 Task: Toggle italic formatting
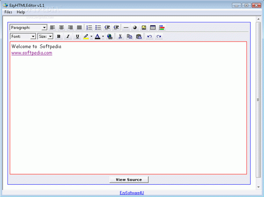click(68, 36)
